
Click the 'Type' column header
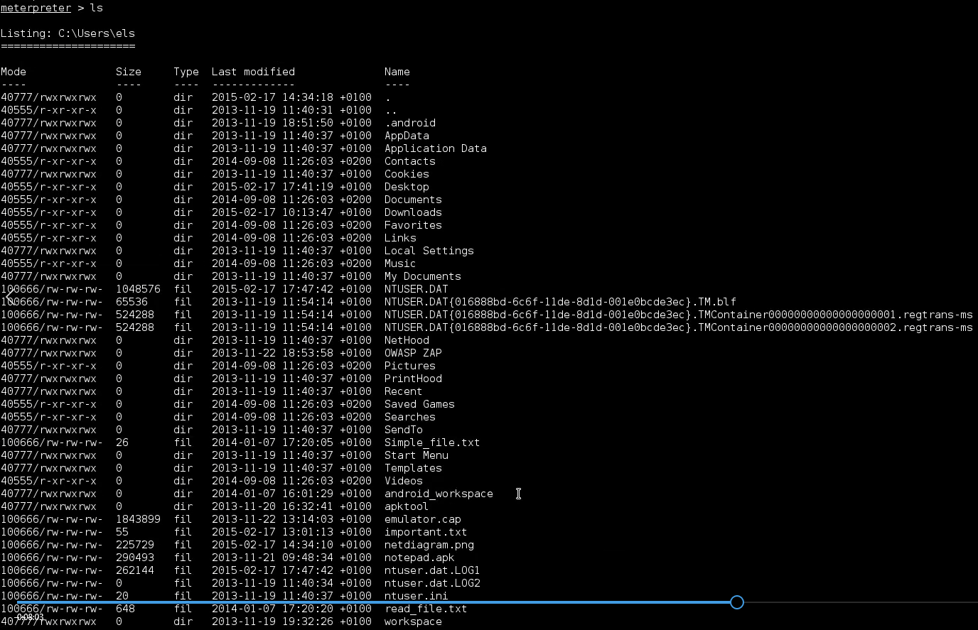pos(186,72)
